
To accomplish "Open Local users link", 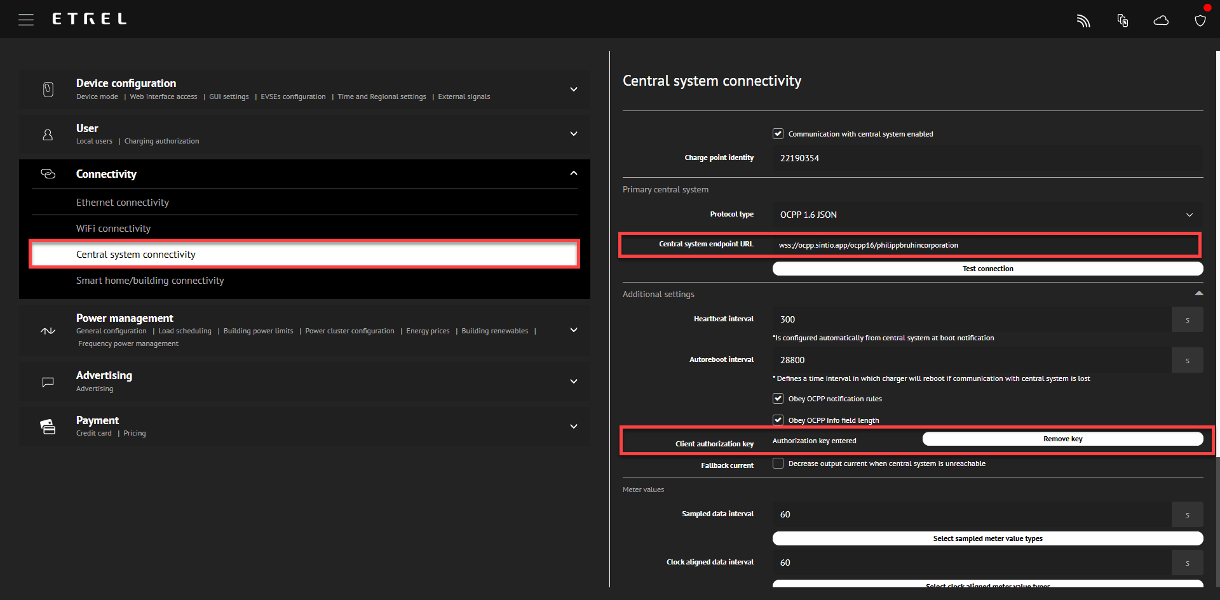I will 94,142.
